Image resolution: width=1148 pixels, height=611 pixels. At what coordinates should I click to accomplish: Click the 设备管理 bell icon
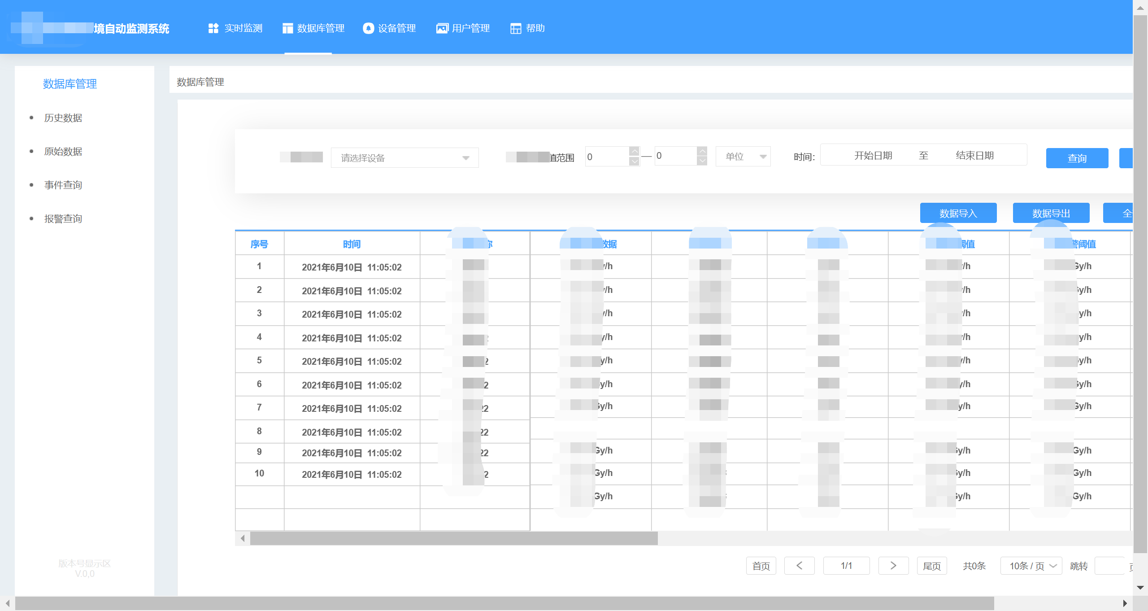click(368, 28)
